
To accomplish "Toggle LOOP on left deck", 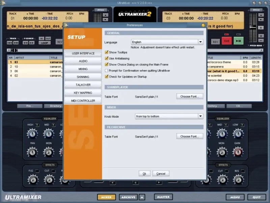I will [x=45, y=43].
